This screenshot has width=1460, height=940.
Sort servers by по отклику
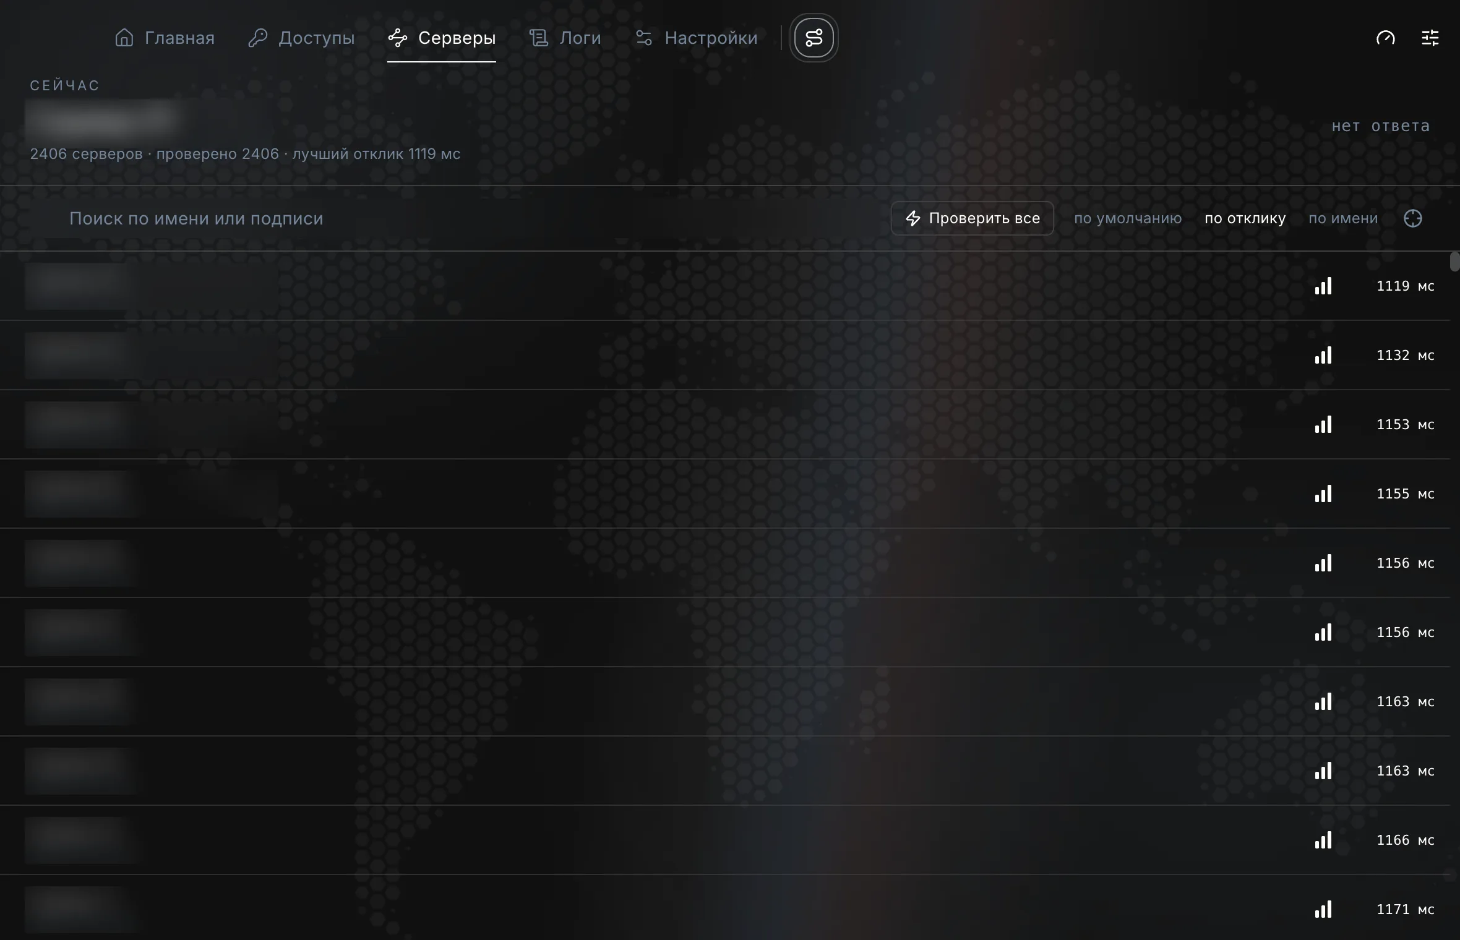(1245, 218)
